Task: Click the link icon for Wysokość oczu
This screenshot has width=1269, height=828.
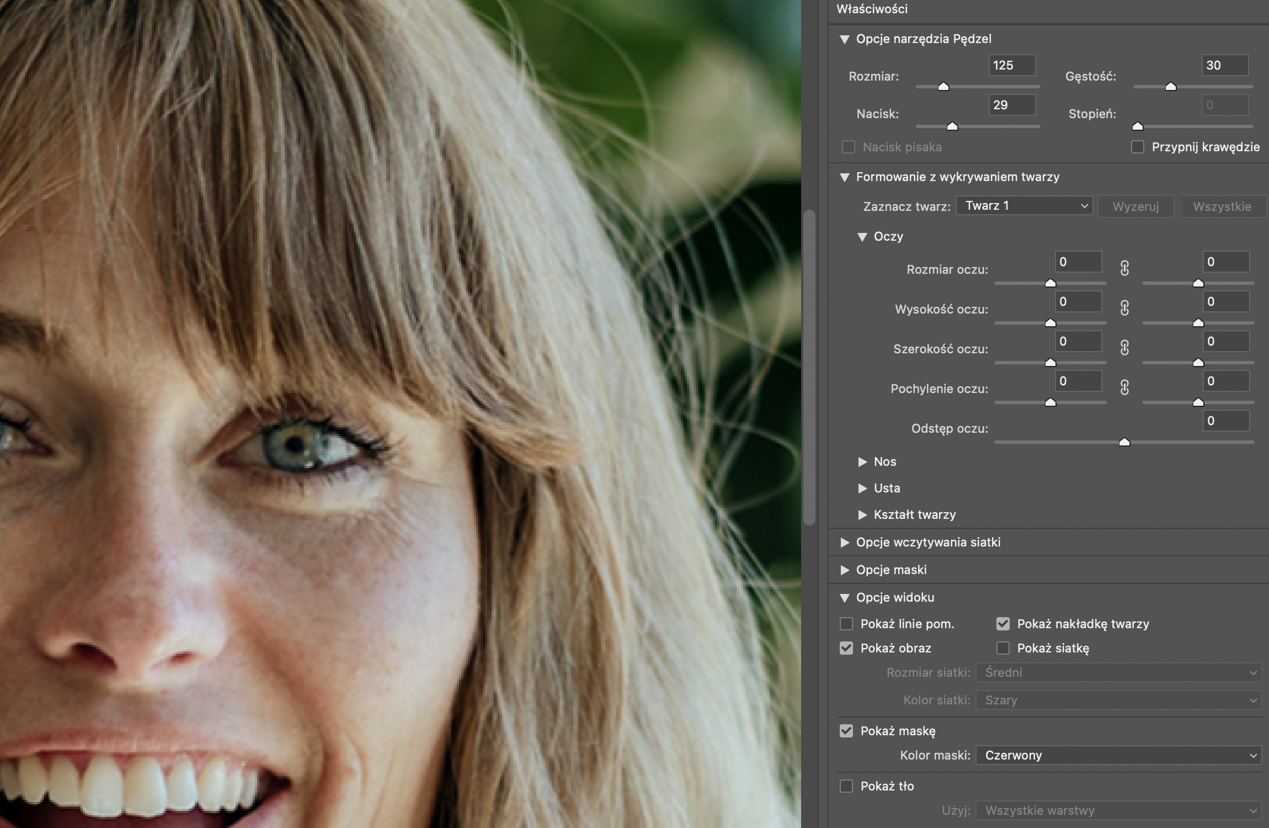Action: (x=1124, y=308)
